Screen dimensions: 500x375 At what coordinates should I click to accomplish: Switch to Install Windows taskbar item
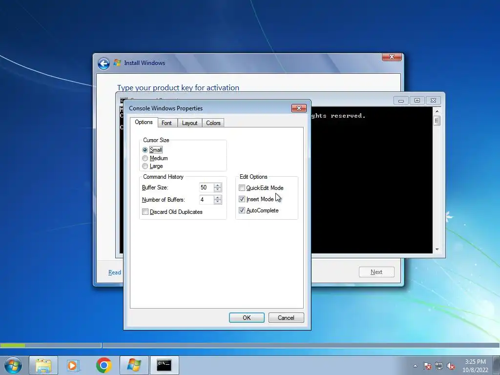[x=134, y=365]
